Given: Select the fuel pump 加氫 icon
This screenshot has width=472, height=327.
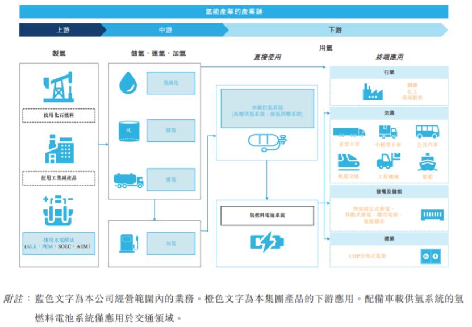Looking at the screenshot, I should coord(129,244).
